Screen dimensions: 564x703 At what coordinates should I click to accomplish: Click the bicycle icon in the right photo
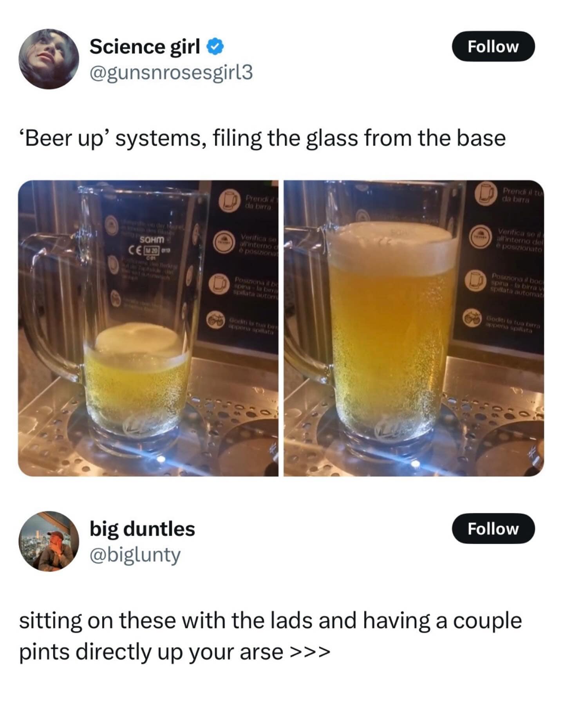473,317
